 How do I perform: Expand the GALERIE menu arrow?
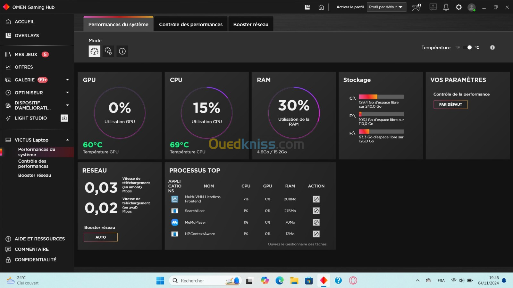(x=67, y=80)
